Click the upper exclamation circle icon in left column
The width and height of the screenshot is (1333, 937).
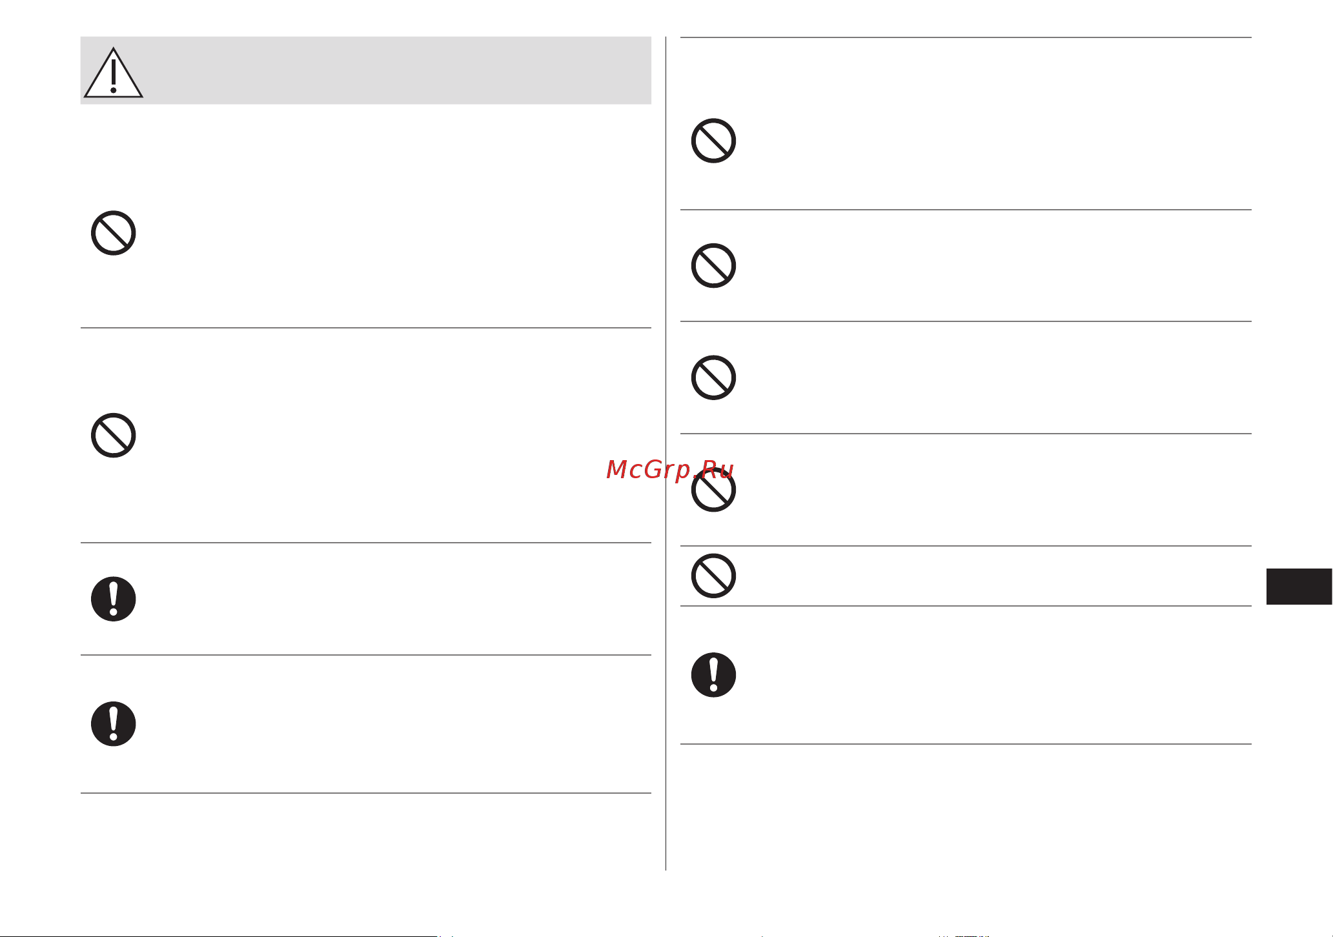click(x=113, y=599)
